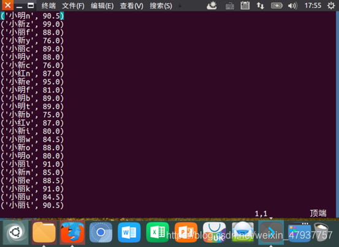The width and height of the screenshot is (339, 247).
Task: Open the Excel spreadsheet dock icon
Action: point(158,232)
